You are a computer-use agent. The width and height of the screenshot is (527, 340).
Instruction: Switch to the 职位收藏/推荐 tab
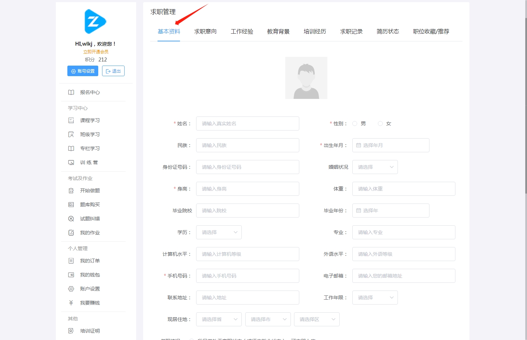click(x=431, y=32)
